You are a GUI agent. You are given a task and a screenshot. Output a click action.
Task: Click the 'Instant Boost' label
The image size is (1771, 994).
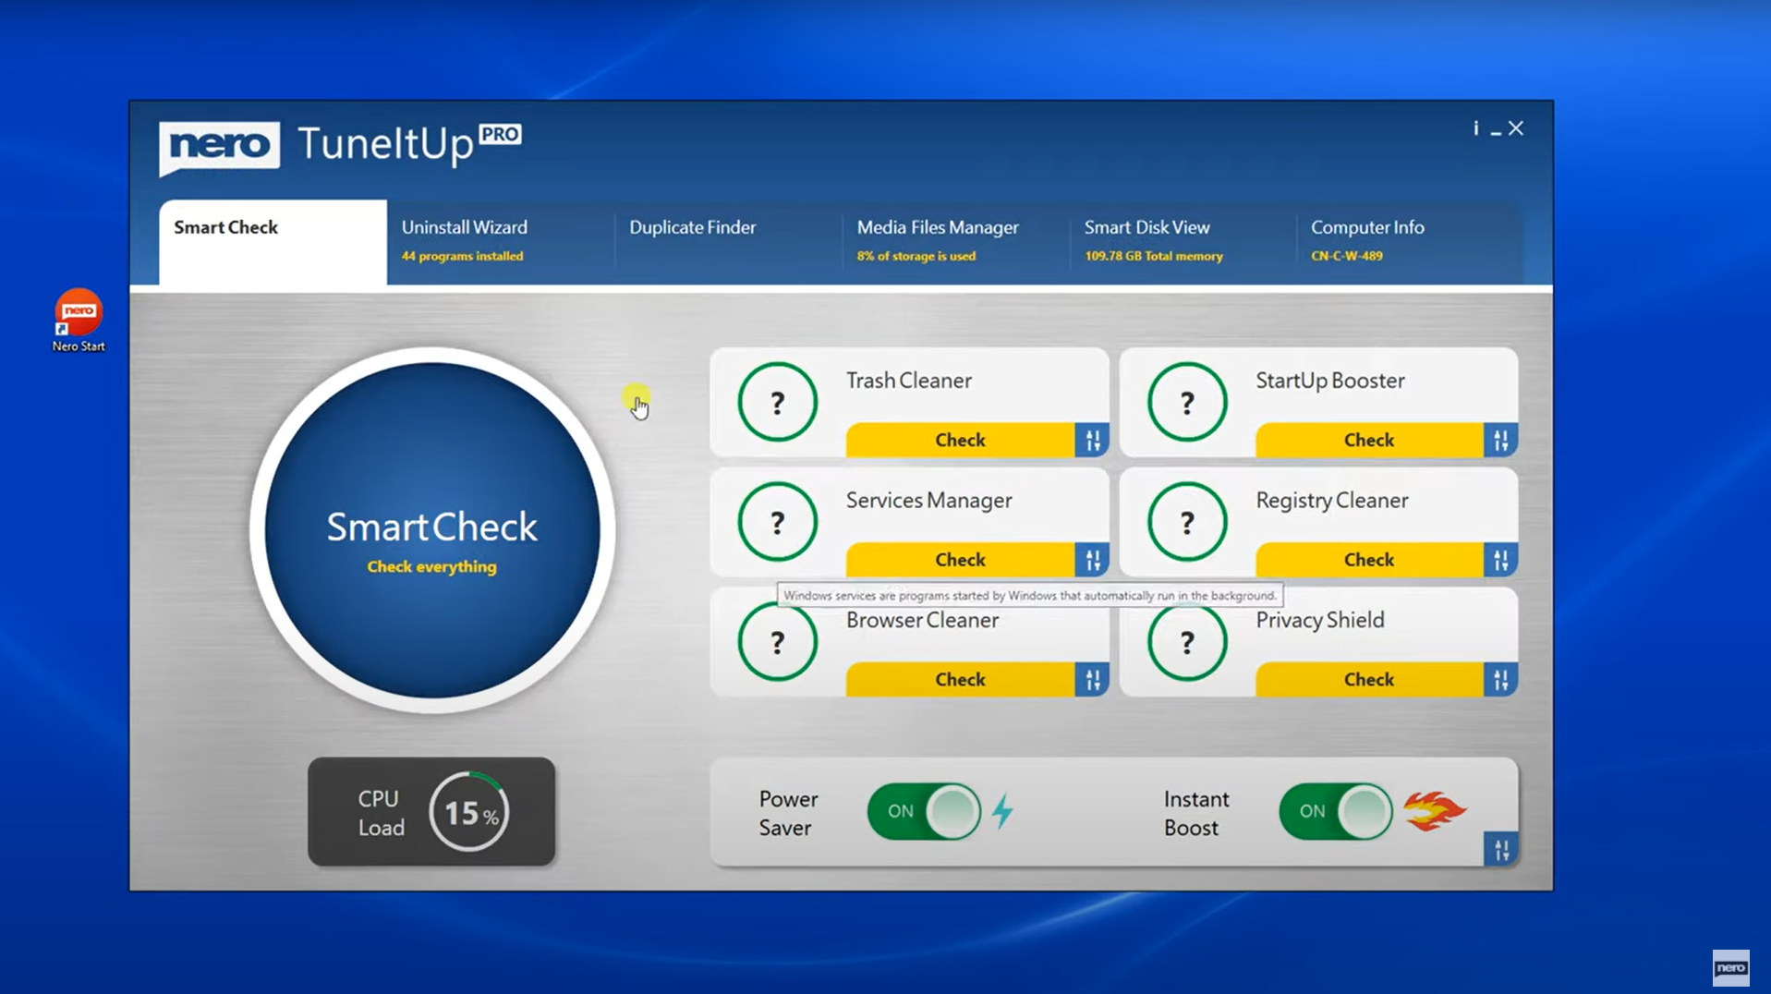pos(1195,813)
